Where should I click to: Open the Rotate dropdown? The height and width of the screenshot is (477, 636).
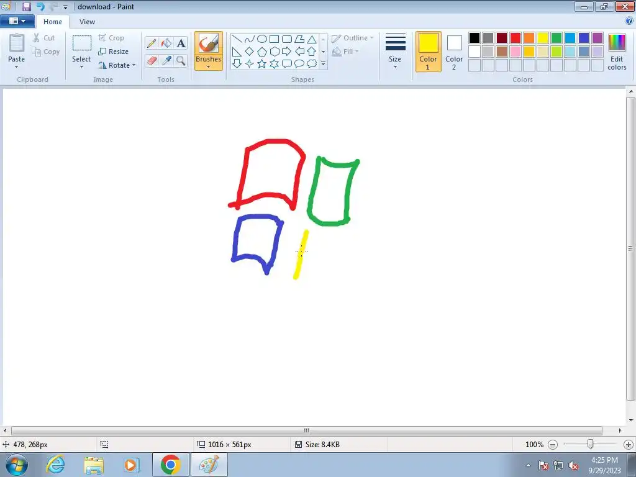[117, 65]
